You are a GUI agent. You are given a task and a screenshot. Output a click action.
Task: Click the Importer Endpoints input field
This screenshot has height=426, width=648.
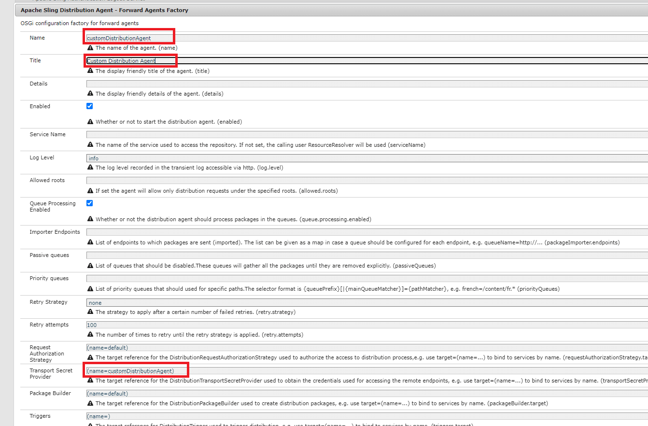point(367,232)
